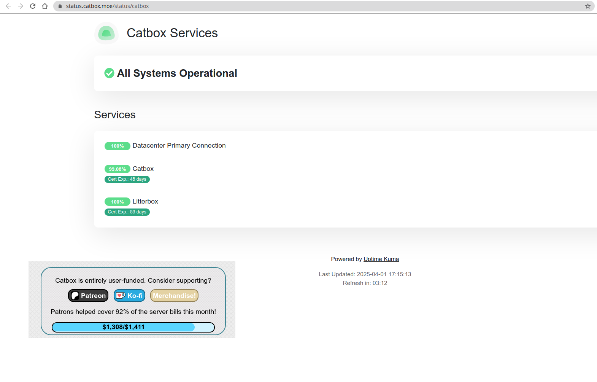Click the Catbox Services green logo
Image resolution: width=597 pixels, height=382 pixels.
click(106, 33)
